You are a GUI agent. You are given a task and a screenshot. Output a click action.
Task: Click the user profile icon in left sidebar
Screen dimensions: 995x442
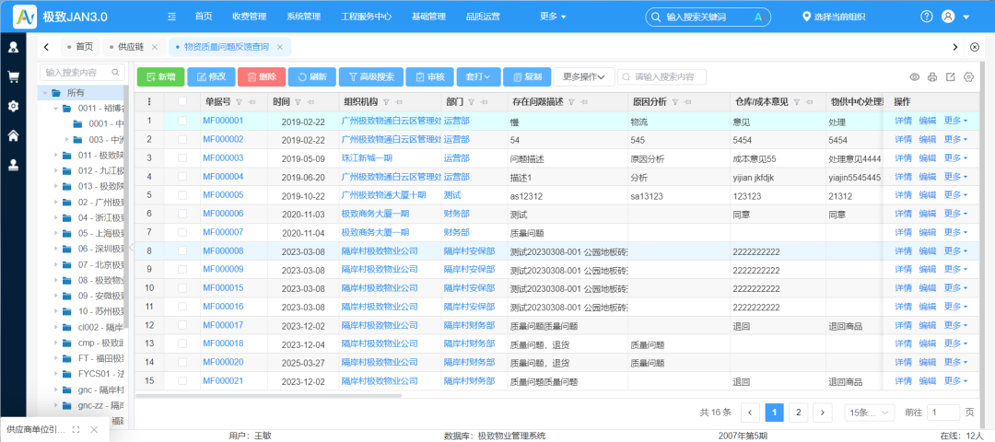[x=13, y=48]
